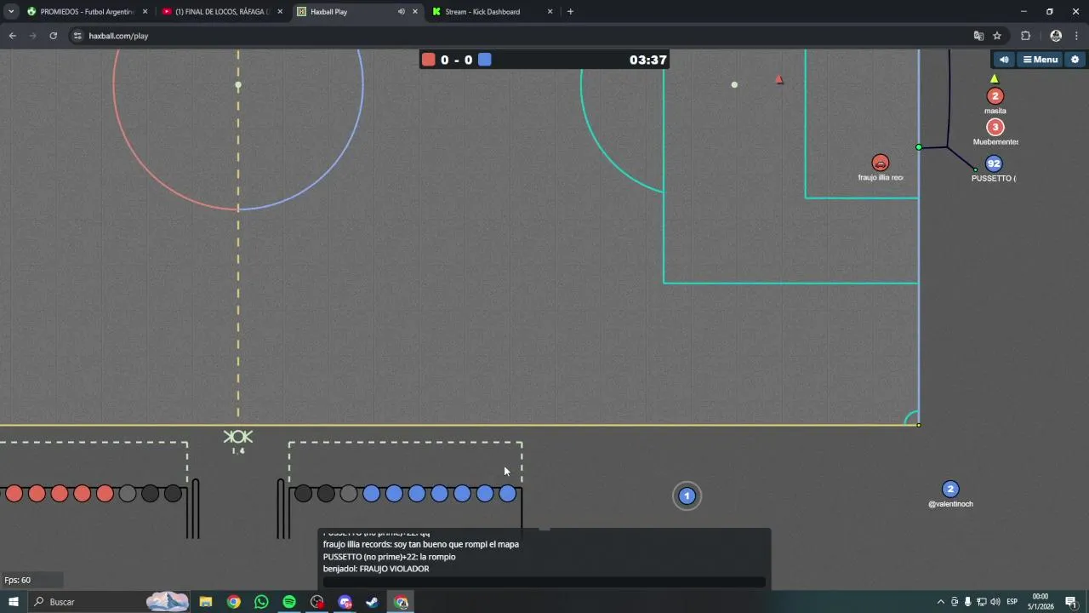Click the microphone icon in system tray
The image size is (1089, 613).
point(967,602)
